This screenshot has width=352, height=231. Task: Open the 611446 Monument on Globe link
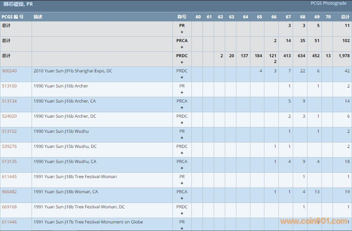point(9,222)
